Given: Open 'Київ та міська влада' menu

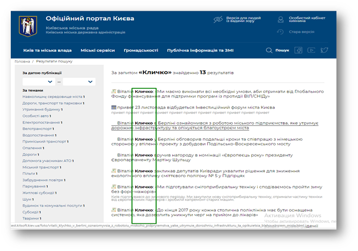Looking at the screenshot, I should [47, 50].
